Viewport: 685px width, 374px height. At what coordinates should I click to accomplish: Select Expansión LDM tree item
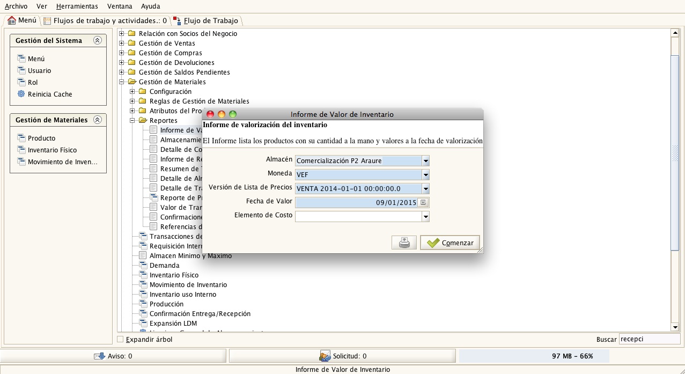tap(173, 323)
